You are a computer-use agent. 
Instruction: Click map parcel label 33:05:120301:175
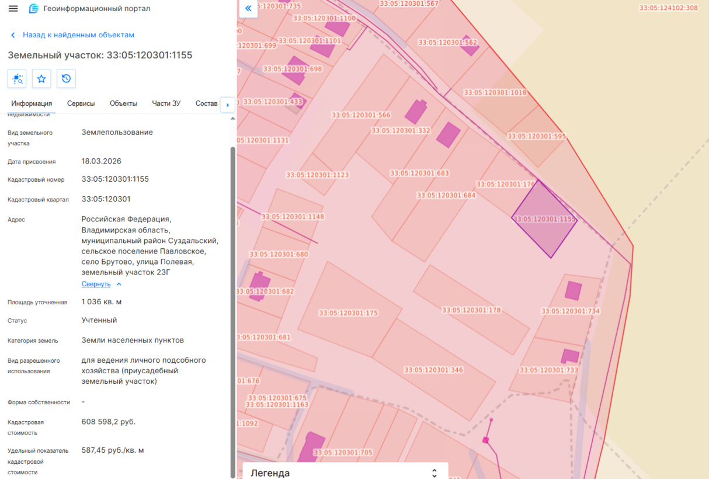pyautogui.click(x=348, y=313)
